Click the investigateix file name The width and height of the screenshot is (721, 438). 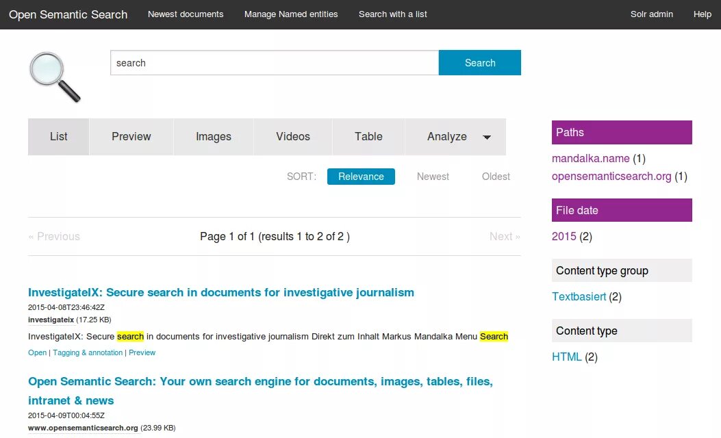[51, 320]
